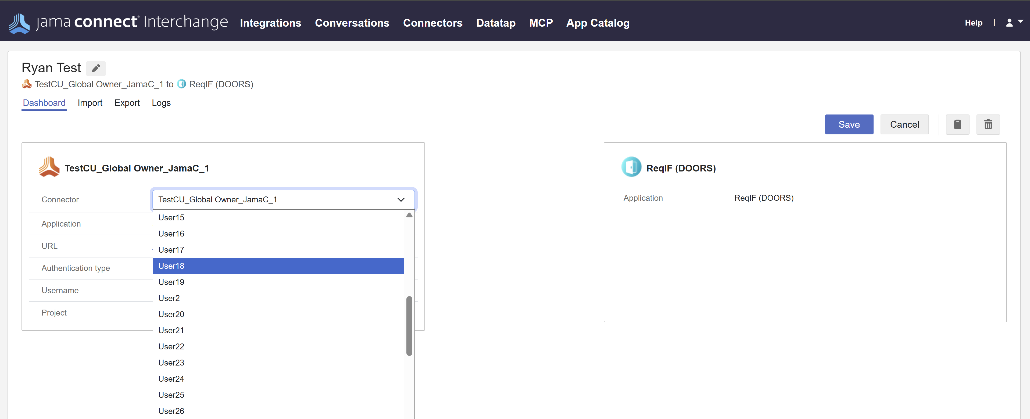Click the ReqIF (DOORS) panel heading
The image size is (1030, 419).
click(681, 168)
